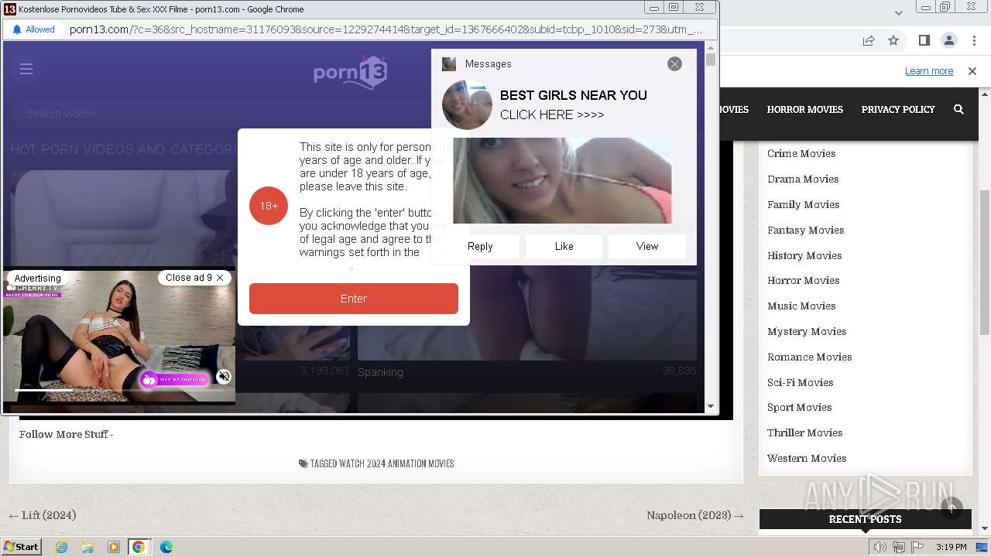Click the popup window address bar URL
The width and height of the screenshot is (991, 557).
(386, 29)
